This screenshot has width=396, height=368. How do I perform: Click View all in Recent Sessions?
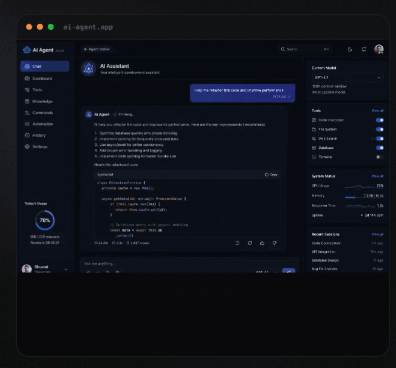[377, 234]
